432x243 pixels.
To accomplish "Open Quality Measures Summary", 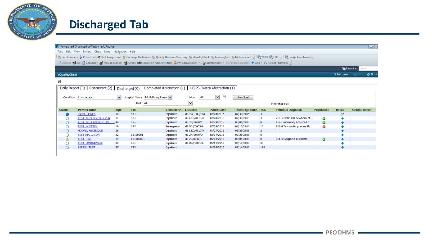I will 170,57.
